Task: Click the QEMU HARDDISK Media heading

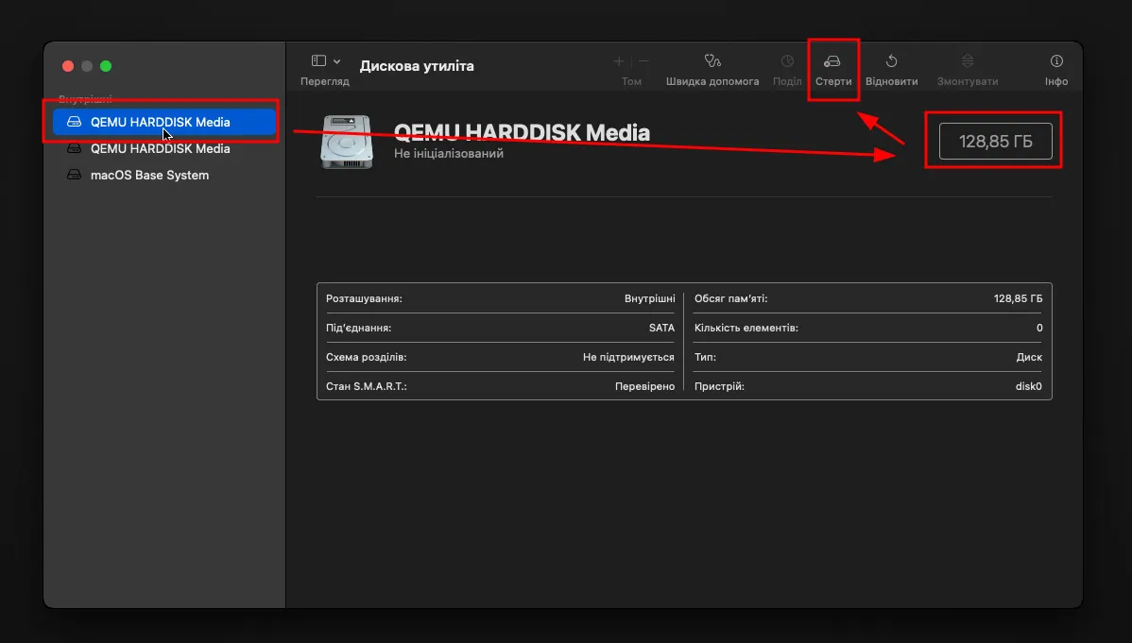Action: click(522, 133)
